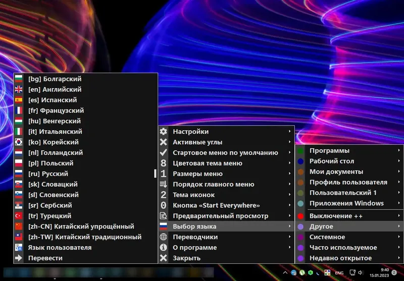Select the currently marked [ru] Русский
The height and width of the screenshot is (281, 404).
(85, 174)
